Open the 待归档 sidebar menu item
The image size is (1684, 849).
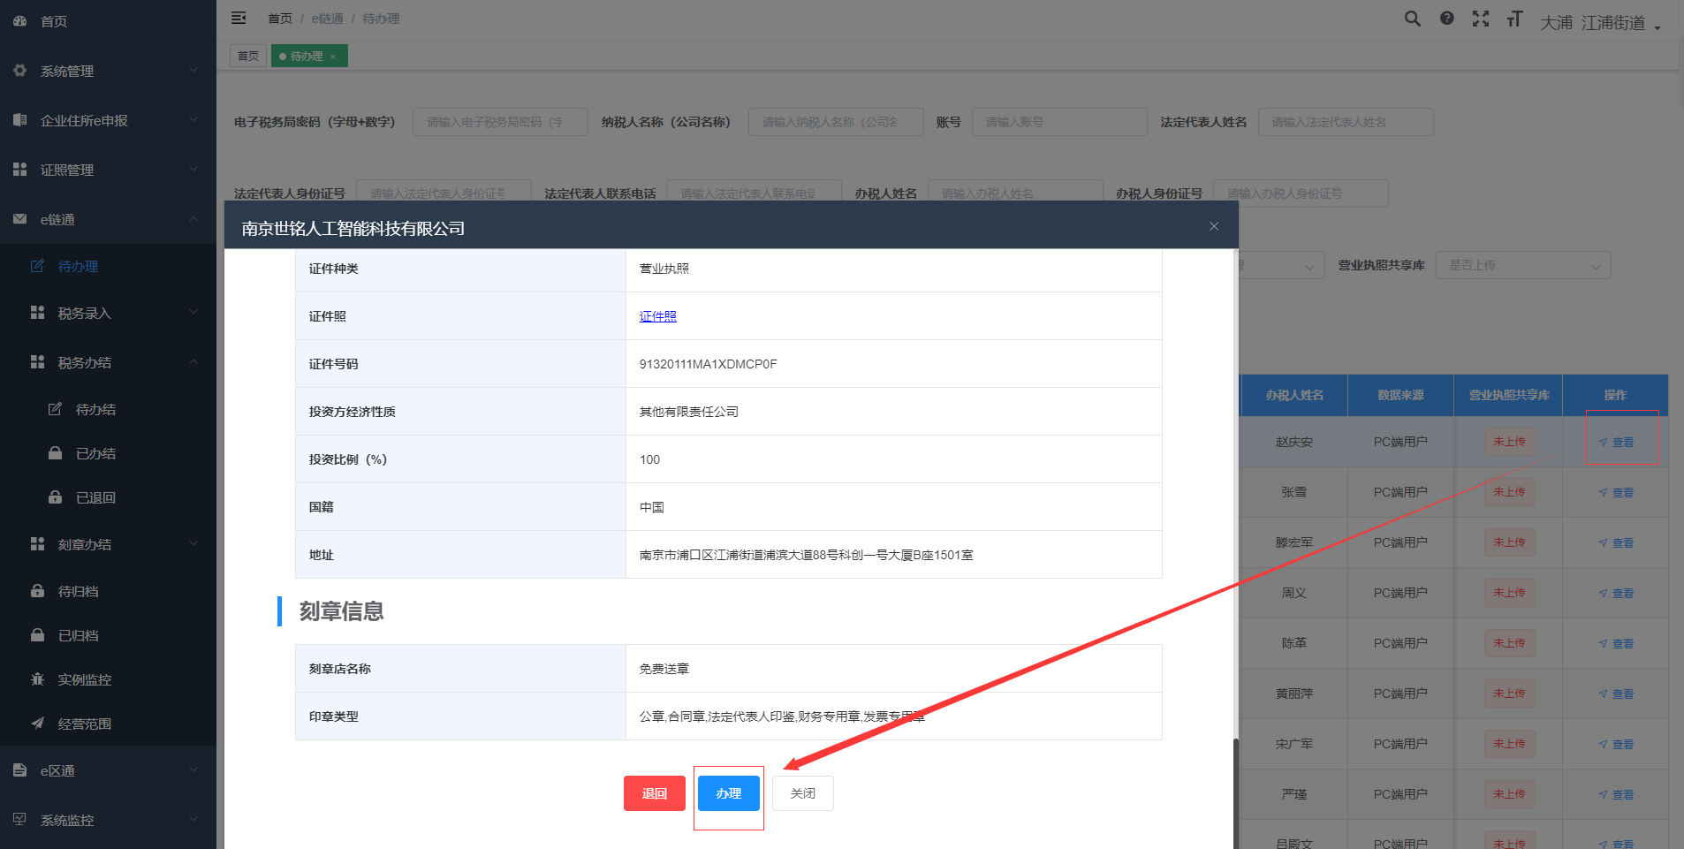coord(108,591)
